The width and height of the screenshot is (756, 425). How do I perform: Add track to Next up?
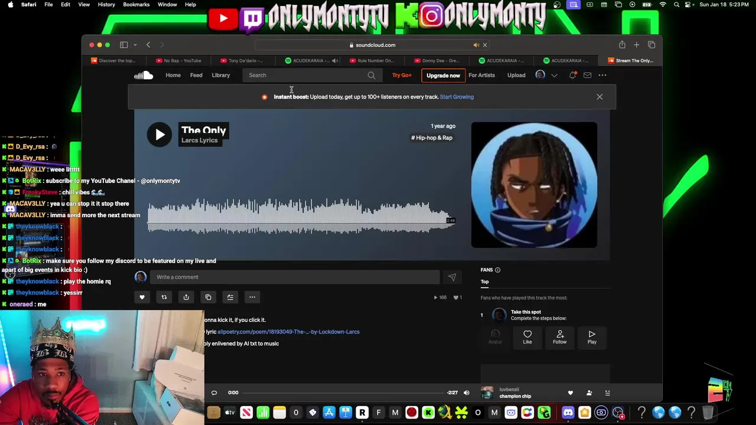pos(230,297)
